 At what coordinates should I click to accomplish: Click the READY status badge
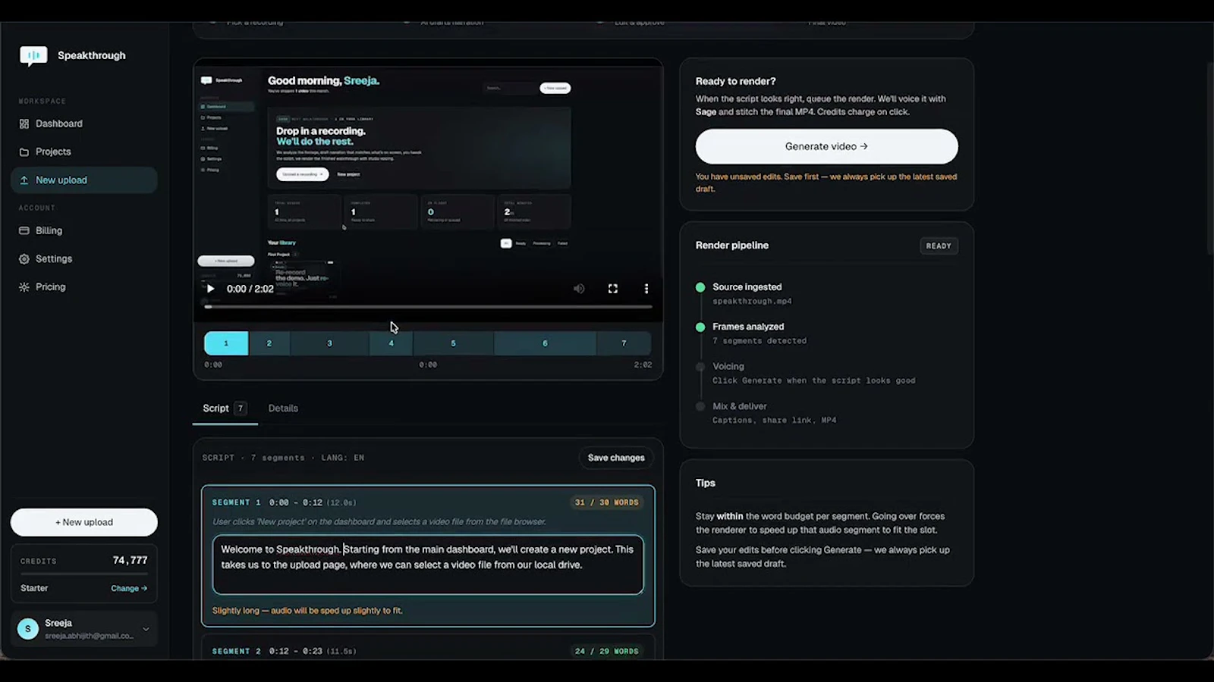(x=939, y=246)
